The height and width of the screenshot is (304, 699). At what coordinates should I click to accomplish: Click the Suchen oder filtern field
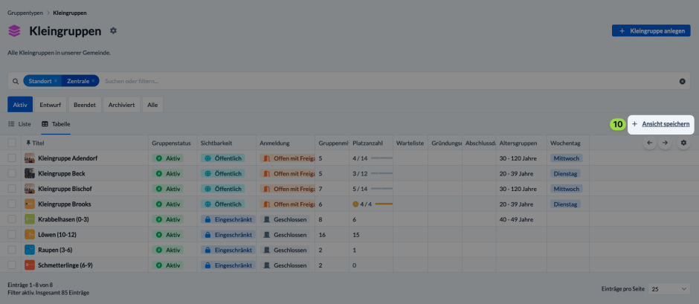coord(388,81)
